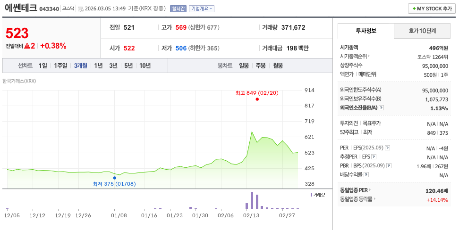Viewport: 459px width, 230px height.
Task: Click the 120.46배 industry PER value
Action: [x=437, y=191]
